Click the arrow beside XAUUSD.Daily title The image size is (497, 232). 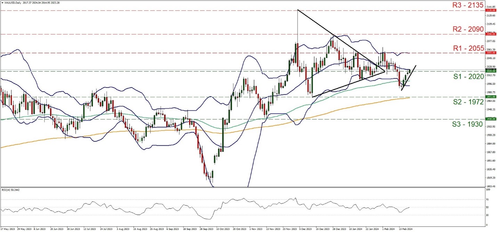2,3
